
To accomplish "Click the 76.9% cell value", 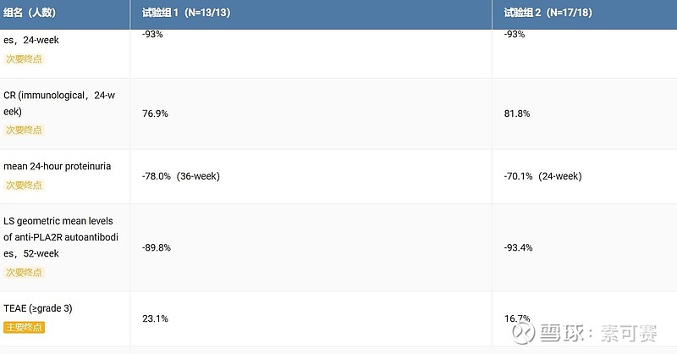I will [x=155, y=113].
